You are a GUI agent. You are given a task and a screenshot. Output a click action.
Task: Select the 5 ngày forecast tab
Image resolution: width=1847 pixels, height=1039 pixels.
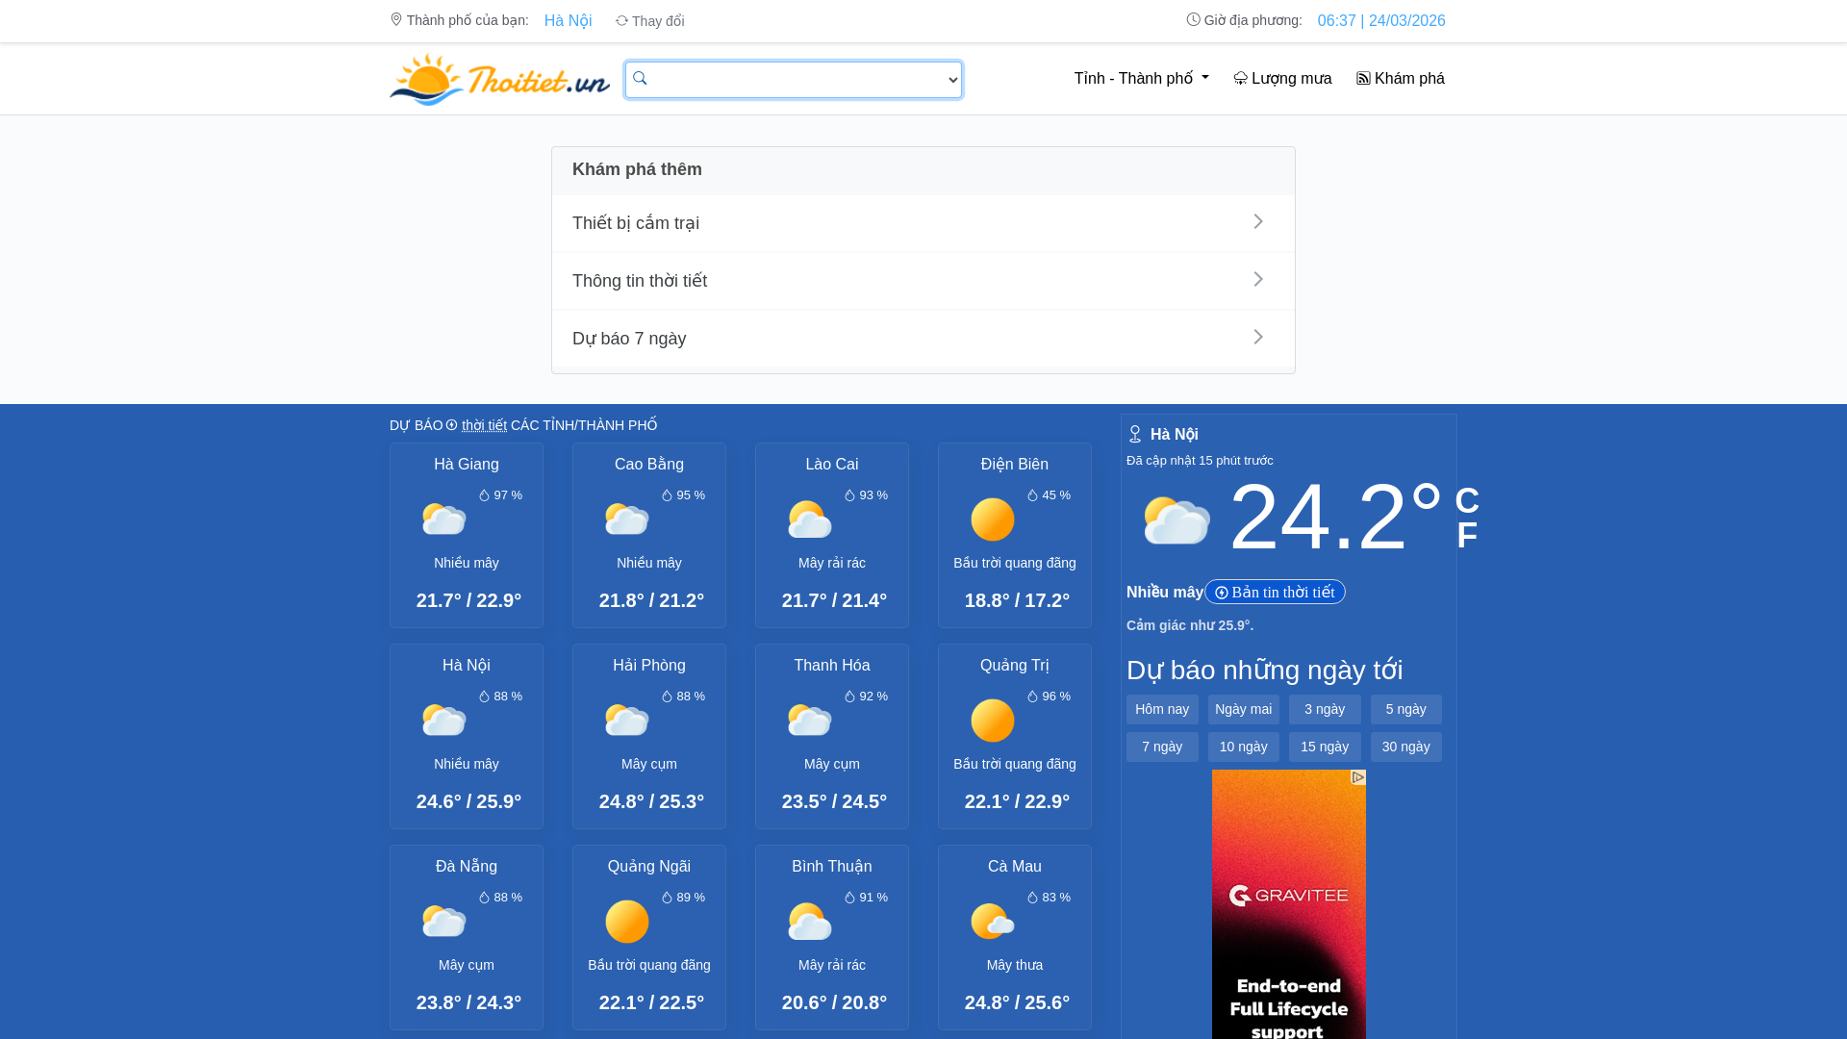click(x=1405, y=709)
